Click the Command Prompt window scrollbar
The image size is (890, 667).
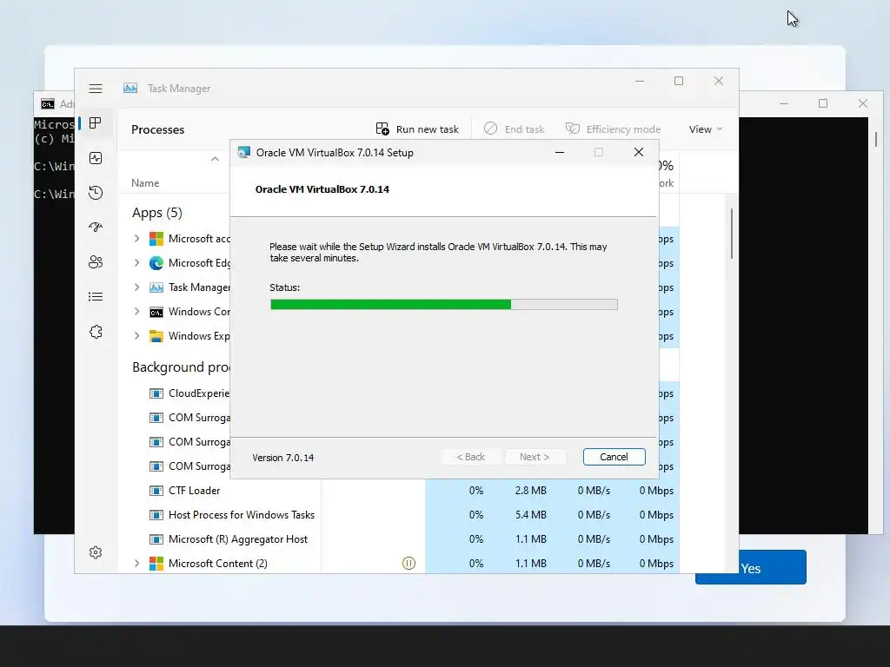876,139
